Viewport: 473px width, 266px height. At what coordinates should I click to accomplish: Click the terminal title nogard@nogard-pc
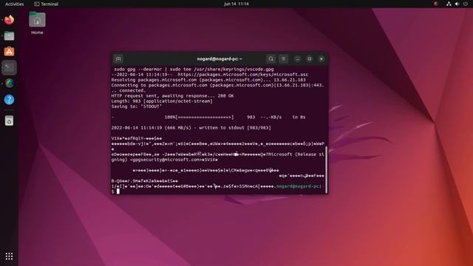tap(220, 59)
